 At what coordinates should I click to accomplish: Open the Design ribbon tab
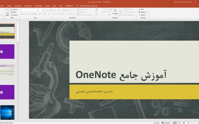pos(9,6)
